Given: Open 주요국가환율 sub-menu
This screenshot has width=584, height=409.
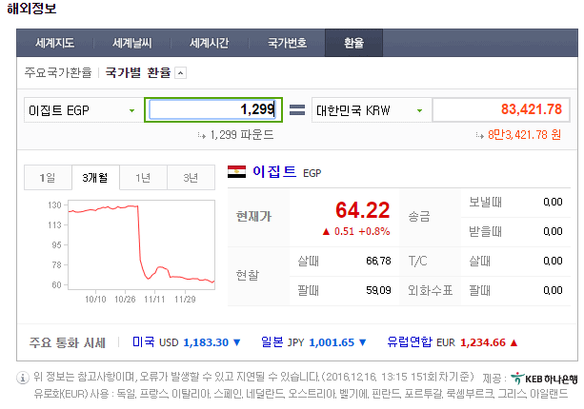Looking at the screenshot, I should (58, 72).
